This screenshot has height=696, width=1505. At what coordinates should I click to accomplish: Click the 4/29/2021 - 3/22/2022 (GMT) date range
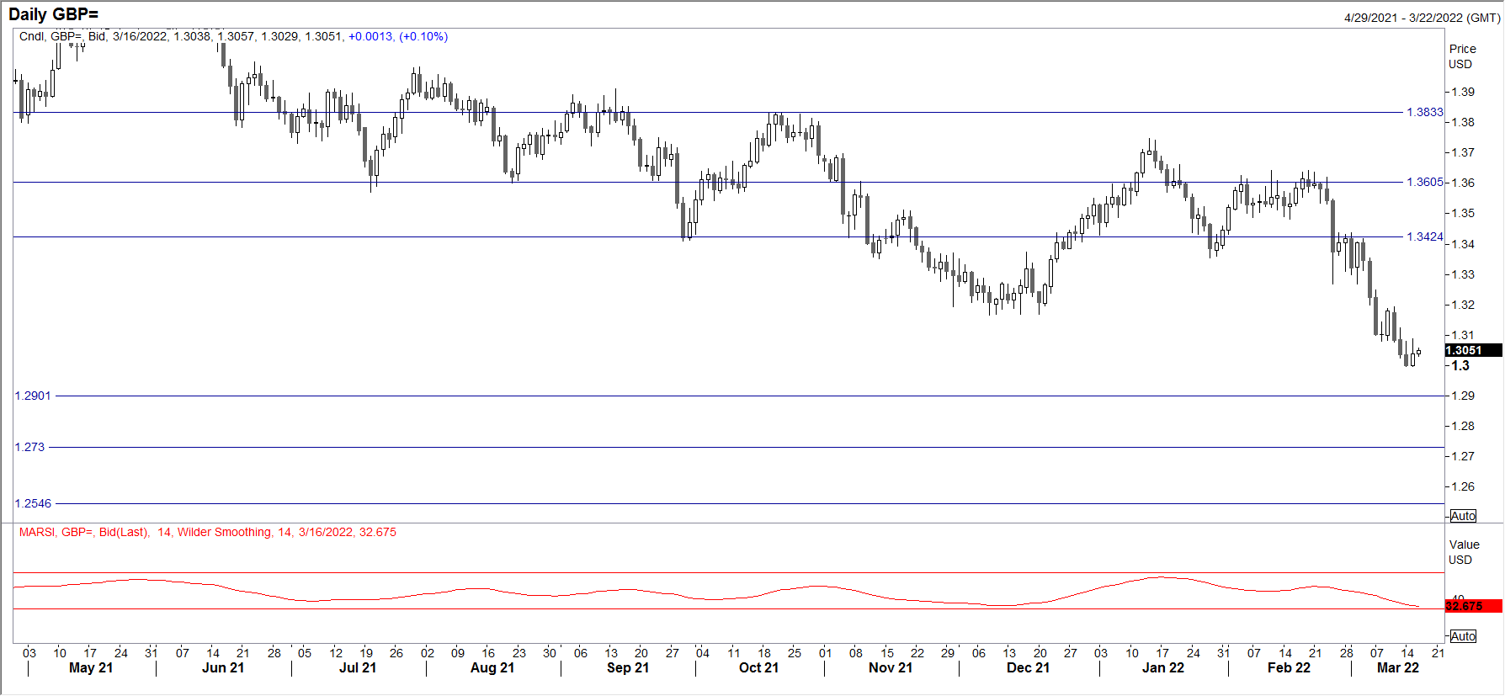pyautogui.click(x=1422, y=18)
